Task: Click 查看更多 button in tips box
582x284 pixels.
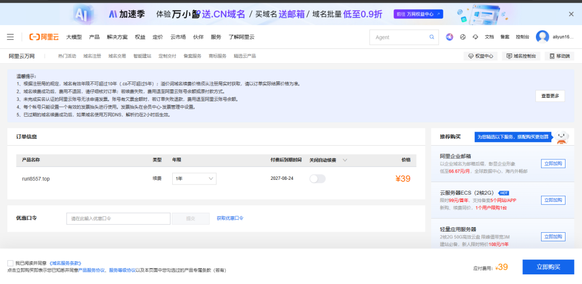Action: (550, 96)
